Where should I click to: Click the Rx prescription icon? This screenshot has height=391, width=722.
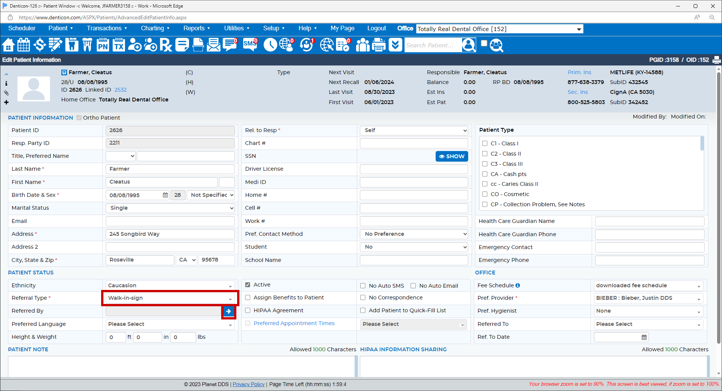pyautogui.click(x=166, y=45)
